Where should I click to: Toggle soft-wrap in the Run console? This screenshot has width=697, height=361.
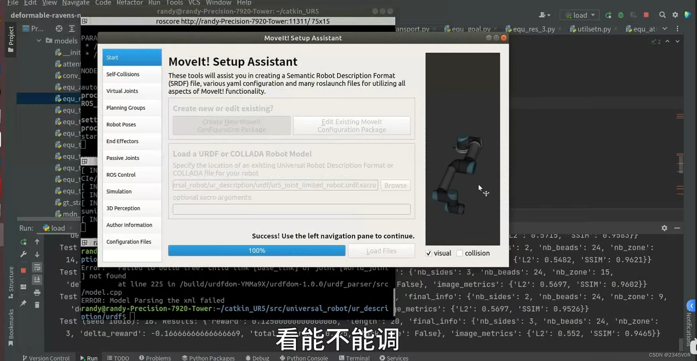(x=37, y=267)
